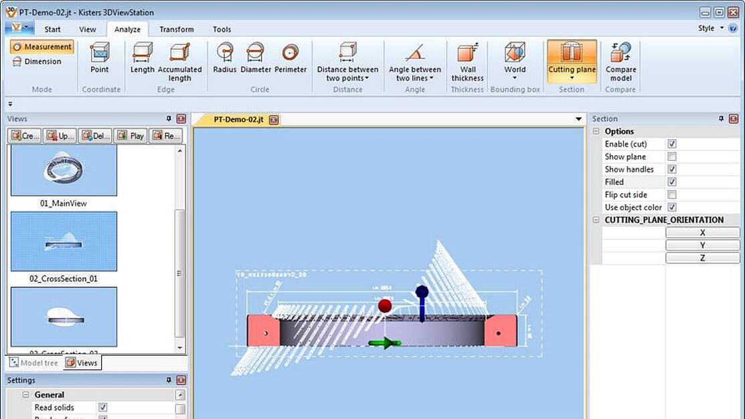Toggle the Enable (cut) checkbox
Image resolution: width=745 pixels, height=419 pixels.
(x=672, y=144)
